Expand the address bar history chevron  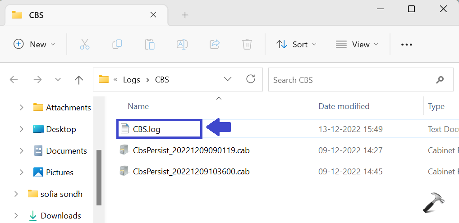point(228,80)
